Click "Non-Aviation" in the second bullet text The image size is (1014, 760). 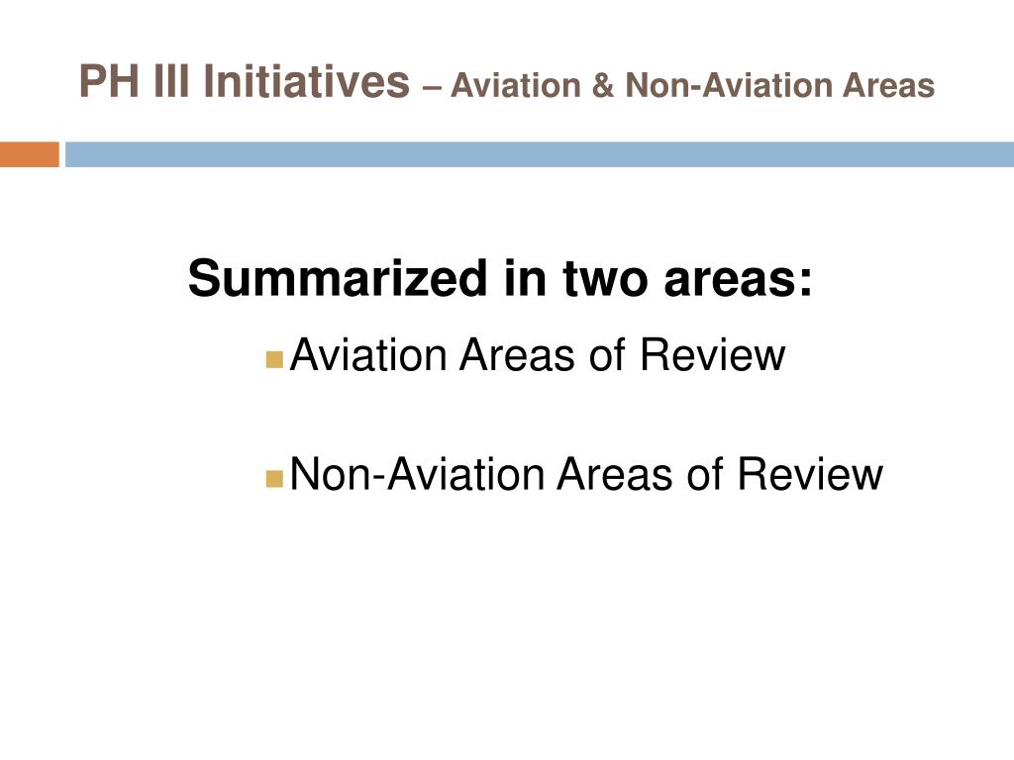coord(418,474)
